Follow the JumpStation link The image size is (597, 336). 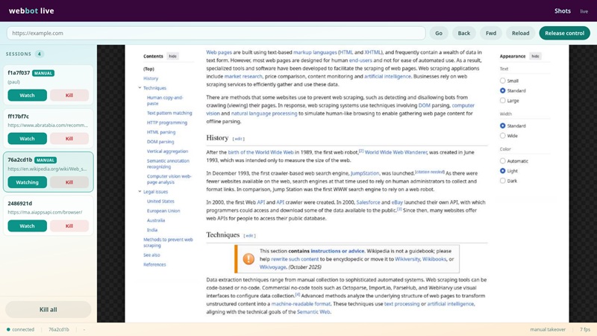(x=365, y=173)
